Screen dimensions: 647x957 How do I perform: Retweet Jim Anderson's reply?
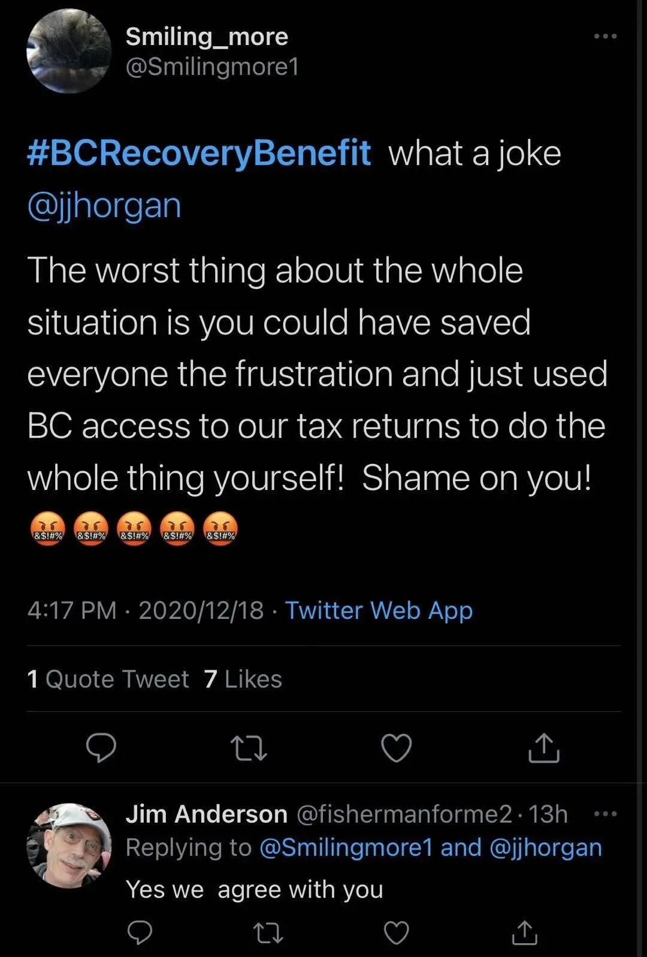[268, 932]
